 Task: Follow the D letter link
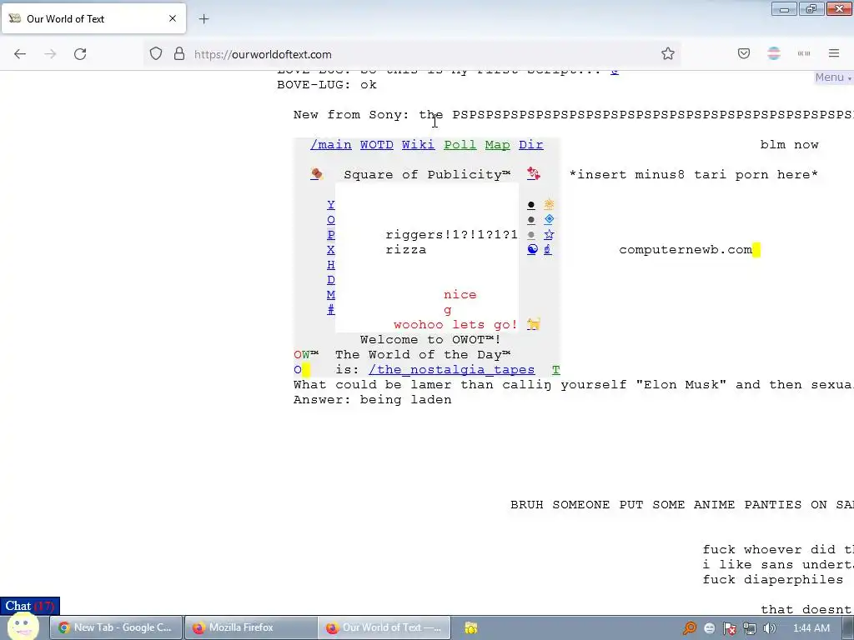point(330,280)
